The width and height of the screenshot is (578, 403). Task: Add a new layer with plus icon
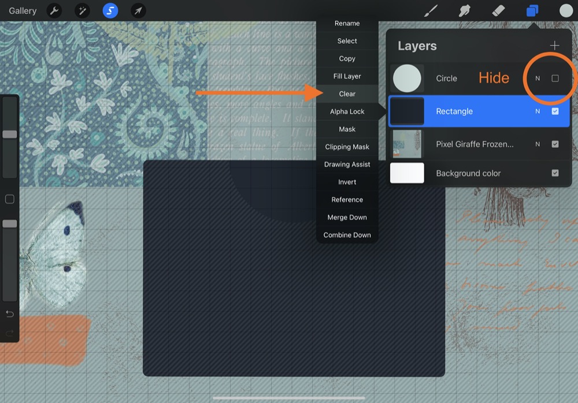point(554,46)
